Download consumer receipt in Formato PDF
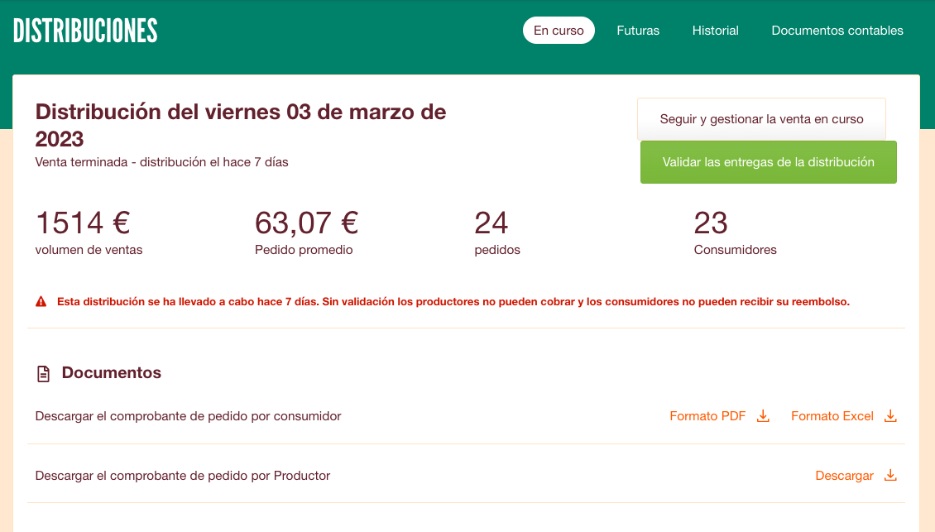Image resolution: width=935 pixels, height=532 pixels. pyautogui.click(x=707, y=416)
